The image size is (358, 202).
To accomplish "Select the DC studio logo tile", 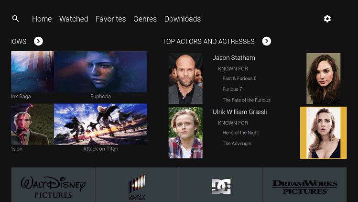I will pos(221,185).
